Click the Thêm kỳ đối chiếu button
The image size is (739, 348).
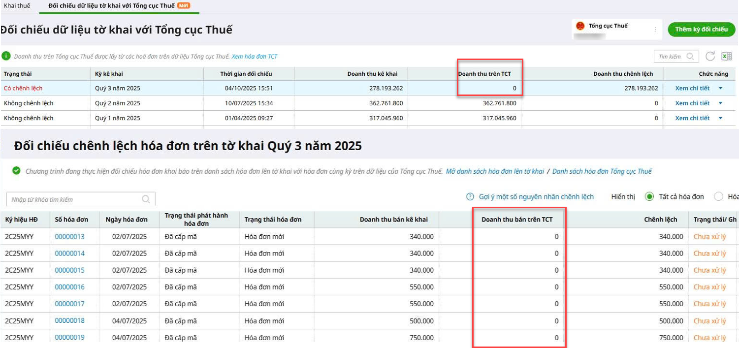[x=701, y=30]
